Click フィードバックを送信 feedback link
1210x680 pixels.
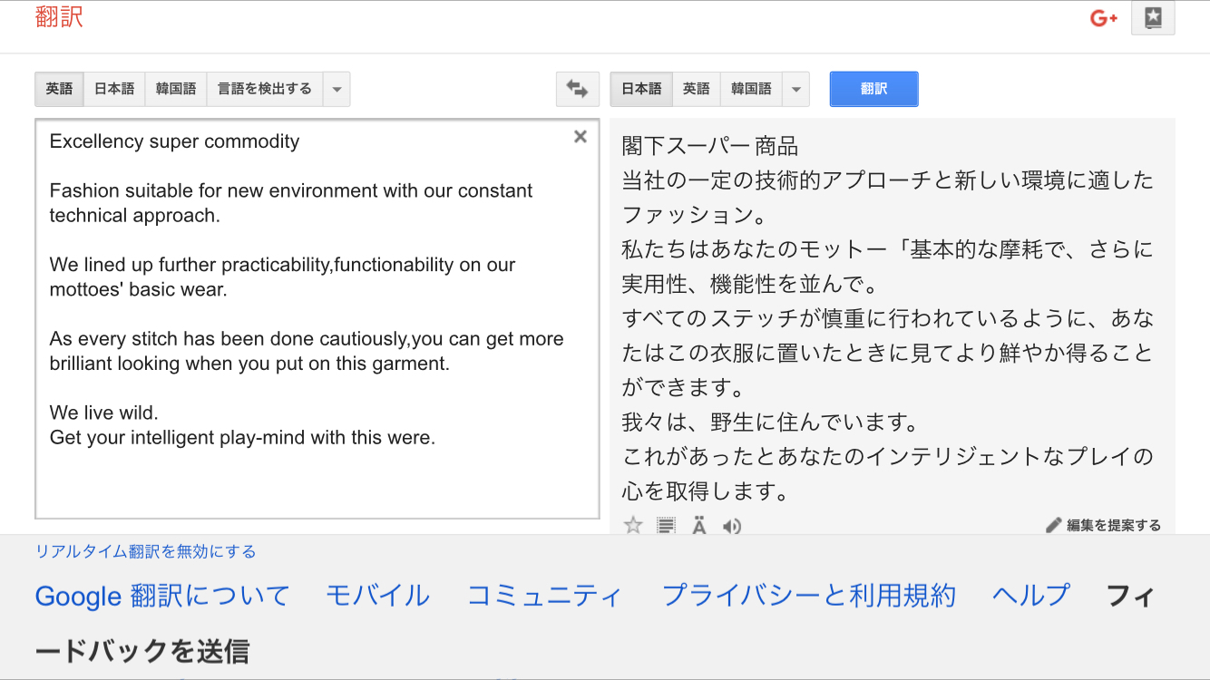click(141, 651)
